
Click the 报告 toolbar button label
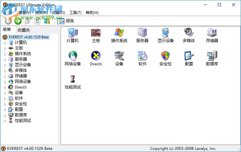click(x=70, y=21)
